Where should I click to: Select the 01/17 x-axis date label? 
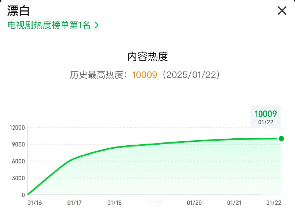75,203
